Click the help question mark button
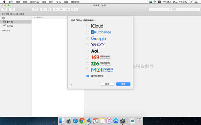Image resolution: width=201 pixels, height=125 pixels. (72, 84)
